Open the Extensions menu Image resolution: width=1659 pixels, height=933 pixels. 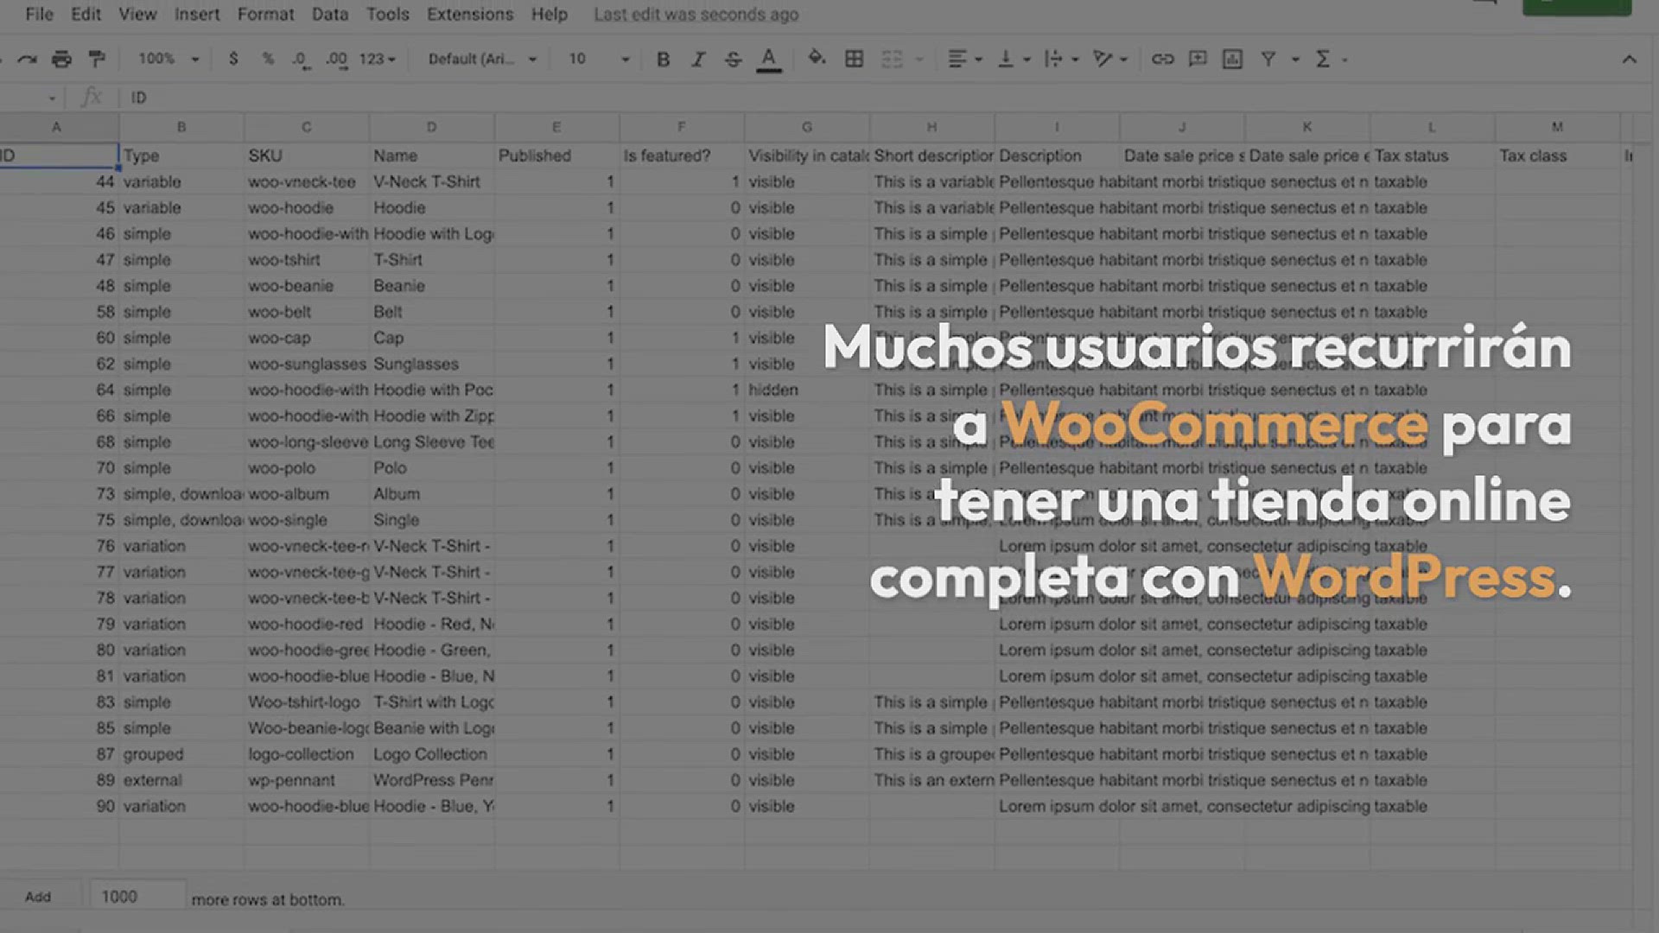(x=469, y=14)
